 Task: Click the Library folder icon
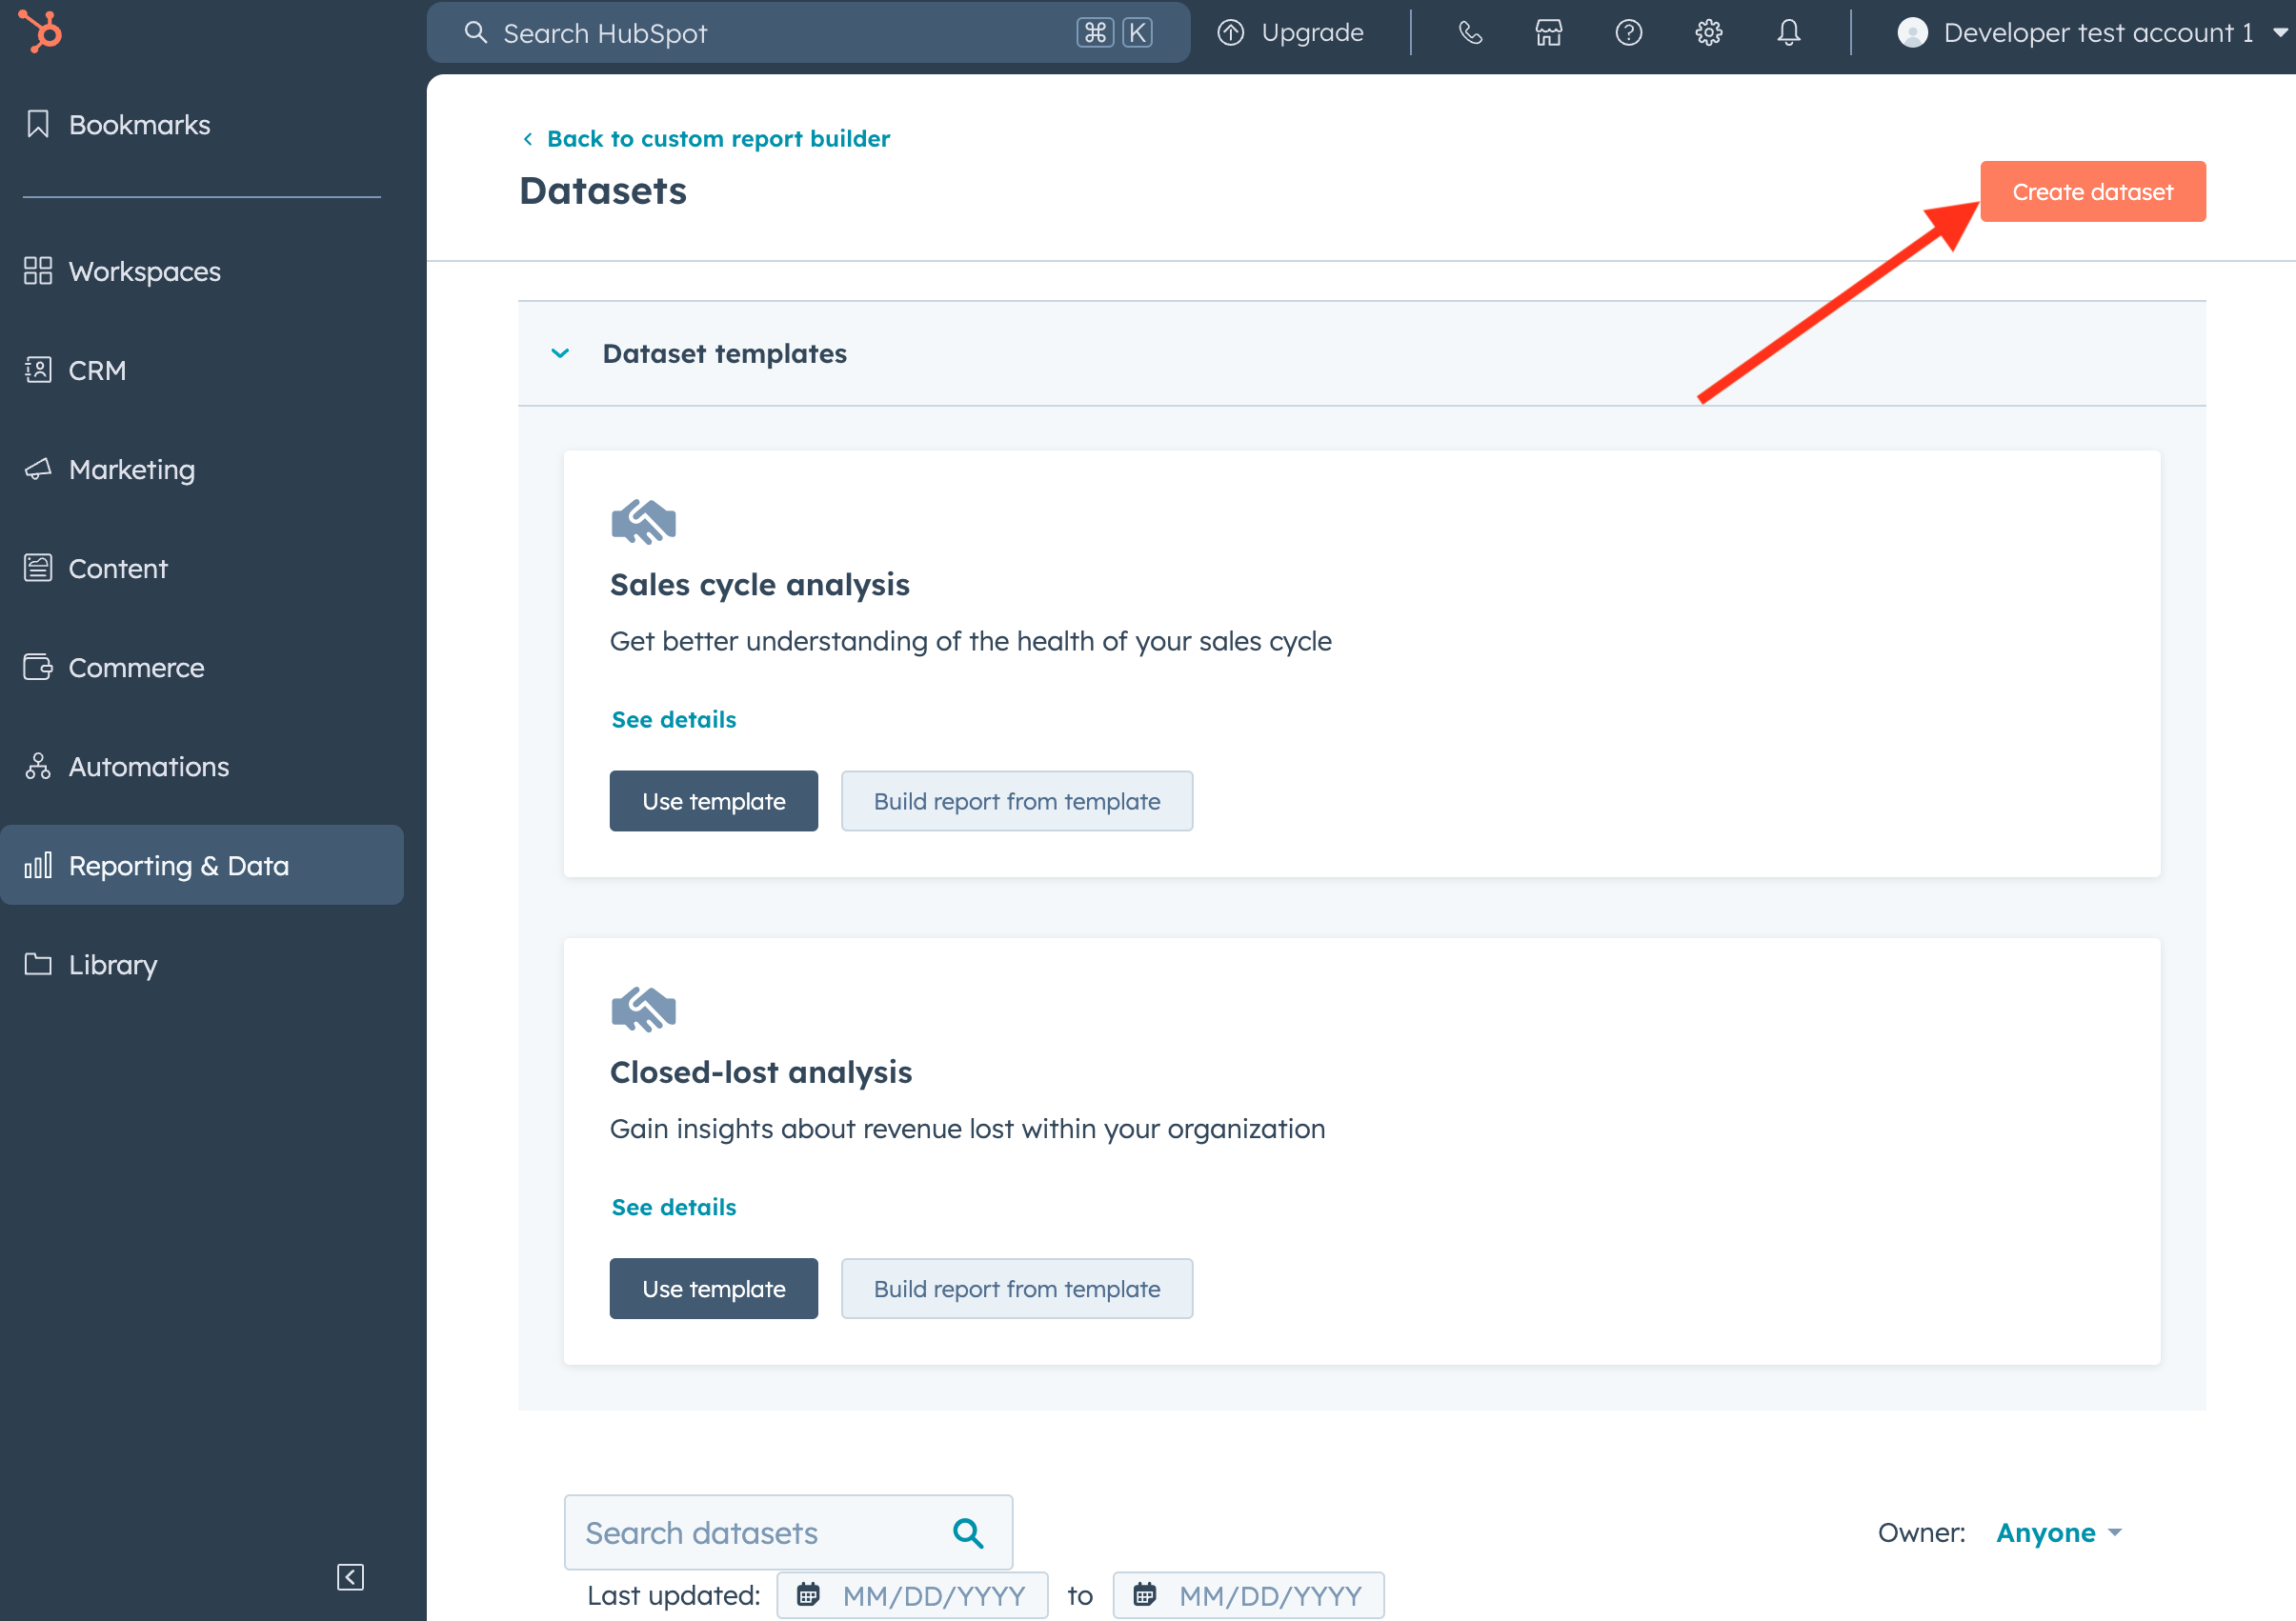pos(38,964)
